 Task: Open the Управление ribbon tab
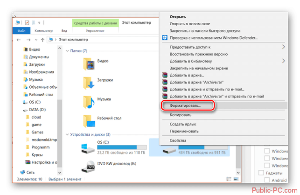95,31
